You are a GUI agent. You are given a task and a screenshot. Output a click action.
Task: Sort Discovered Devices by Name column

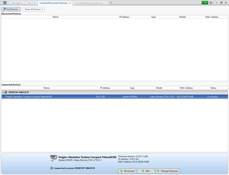pos(56,17)
